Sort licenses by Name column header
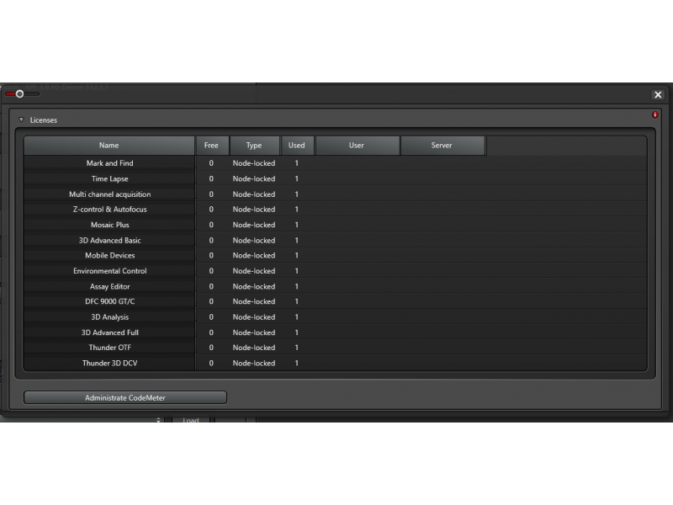This screenshot has width=673, height=505. pos(109,146)
